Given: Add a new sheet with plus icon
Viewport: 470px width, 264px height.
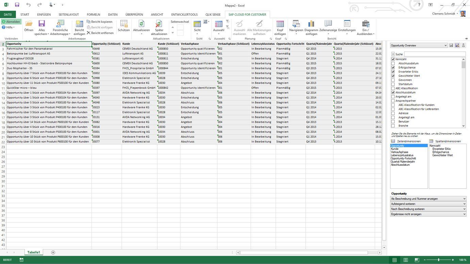Looking at the screenshot, I should click(53, 252).
